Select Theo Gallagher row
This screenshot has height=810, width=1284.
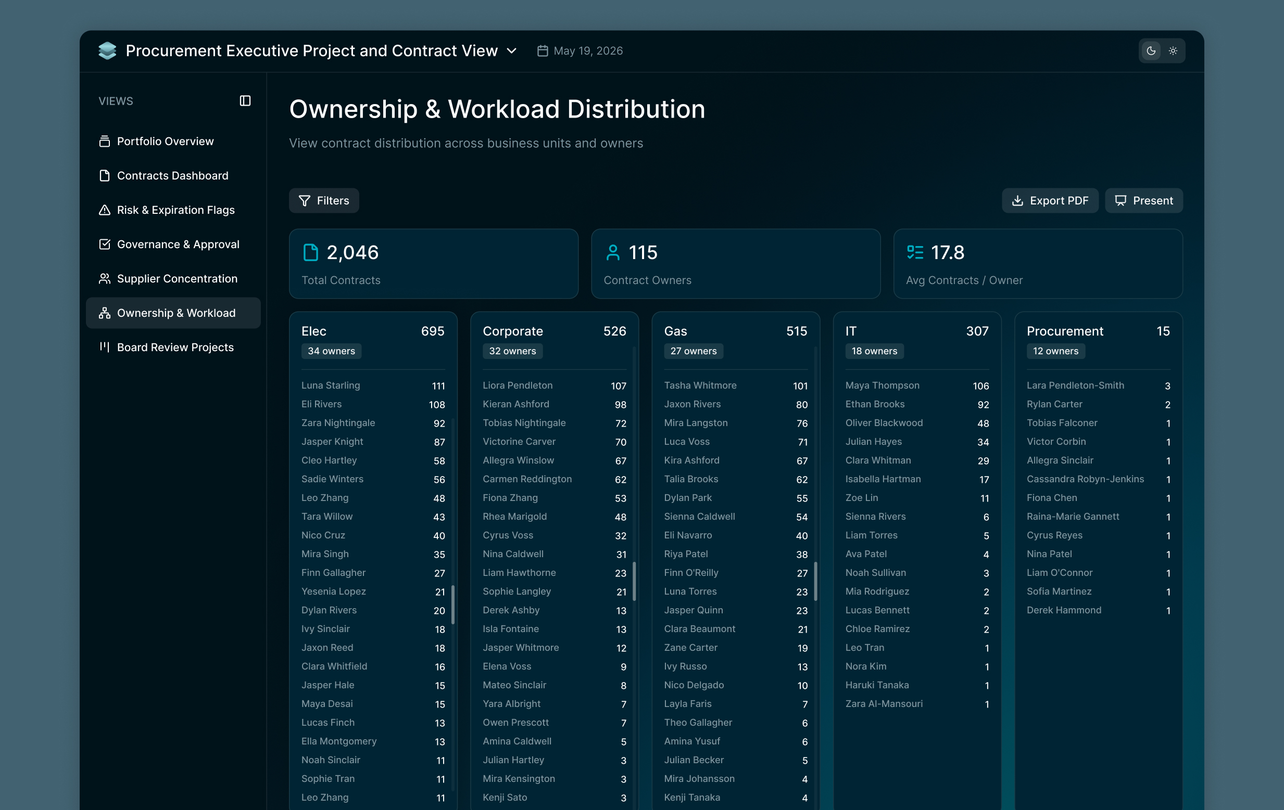(x=735, y=722)
